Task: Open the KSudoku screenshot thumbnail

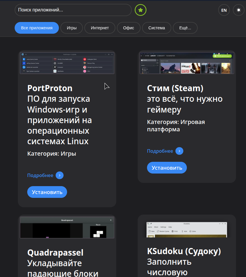Action: [x=187, y=230]
